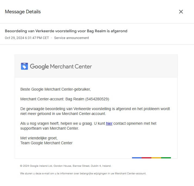Click the greeting "Beste Google Merchant Center-gebruiker"
Screen dimensions: 194x186
click(x=55, y=89)
